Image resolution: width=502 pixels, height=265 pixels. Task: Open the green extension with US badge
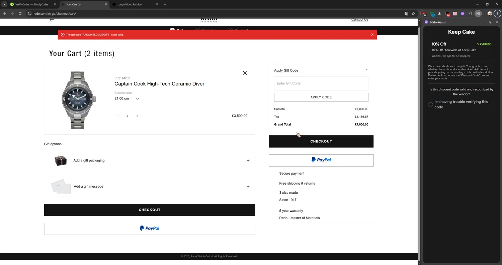pyautogui.click(x=432, y=14)
